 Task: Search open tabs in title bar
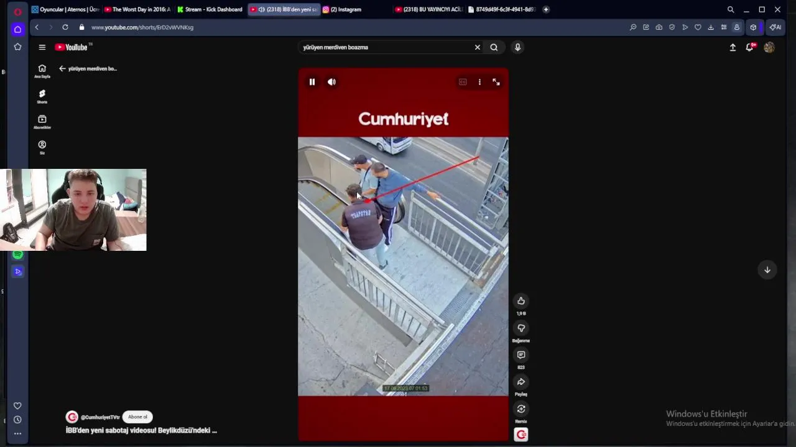[x=731, y=9]
